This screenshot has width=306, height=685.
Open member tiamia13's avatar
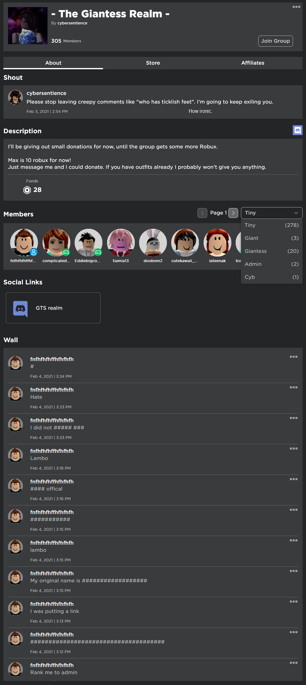coord(121,243)
